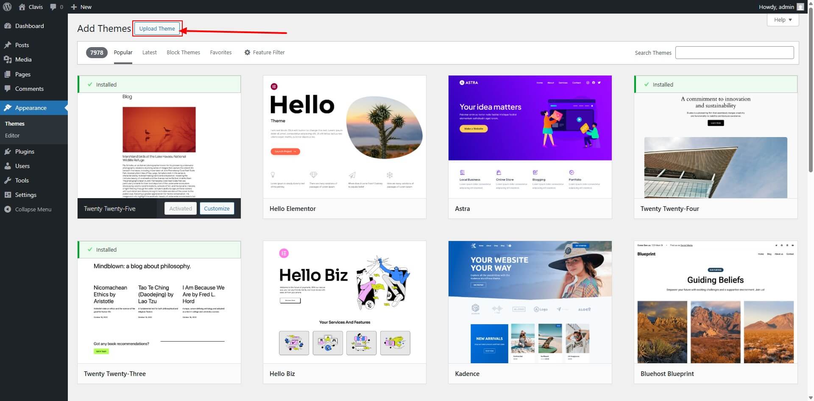Click the Dashboard gauge icon in sidebar
814x401 pixels.
pyautogui.click(x=8, y=26)
